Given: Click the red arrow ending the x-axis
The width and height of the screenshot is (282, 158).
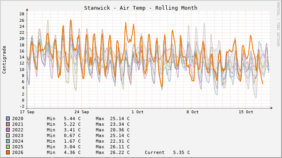Looking at the screenshot, I should (271, 108).
